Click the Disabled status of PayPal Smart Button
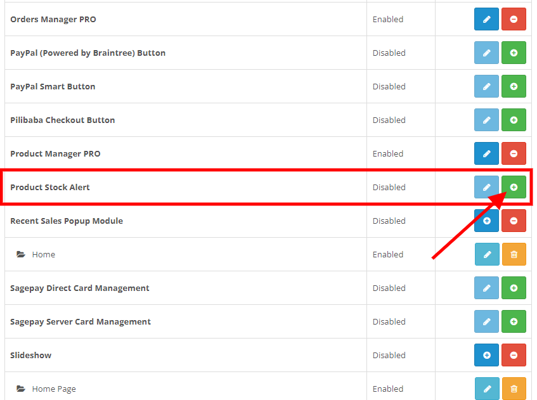The width and height of the screenshot is (537, 400). tap(389, 87)
